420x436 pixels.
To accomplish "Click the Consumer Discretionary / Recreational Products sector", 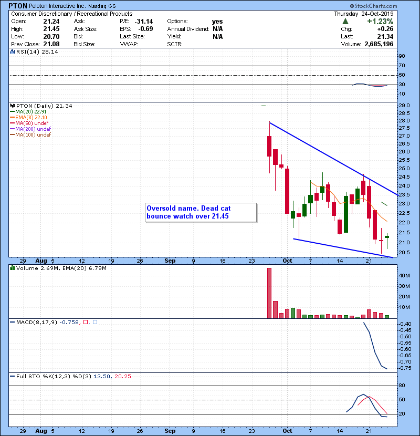I will point(72,14).
